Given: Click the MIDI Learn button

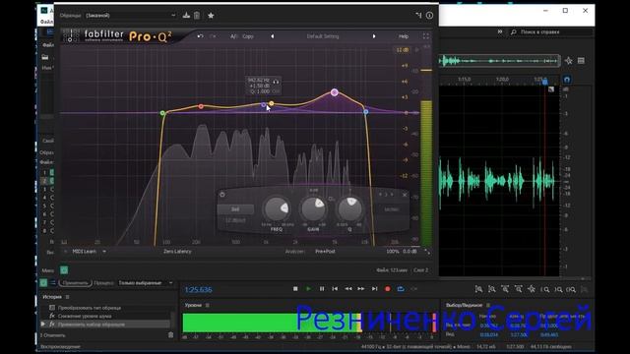Looking at the screenshot, I should (85, 252).
